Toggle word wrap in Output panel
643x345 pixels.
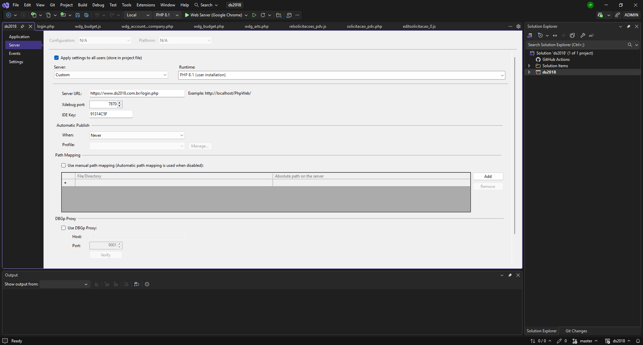(137, 284)
